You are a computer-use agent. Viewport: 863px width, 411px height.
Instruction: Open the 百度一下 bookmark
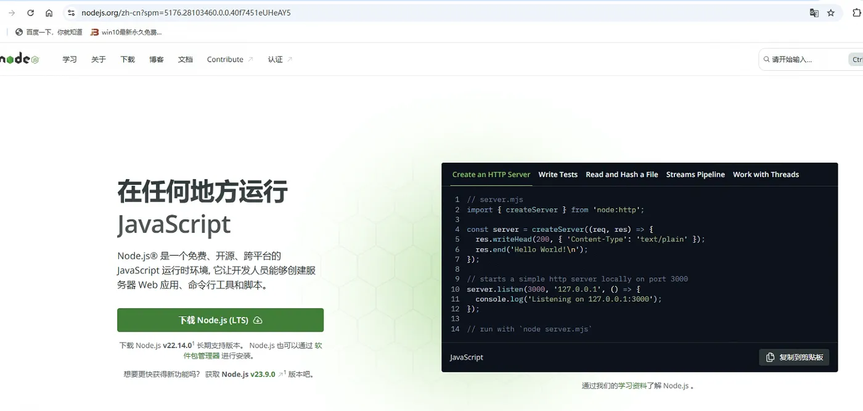(x=49, y=32)
